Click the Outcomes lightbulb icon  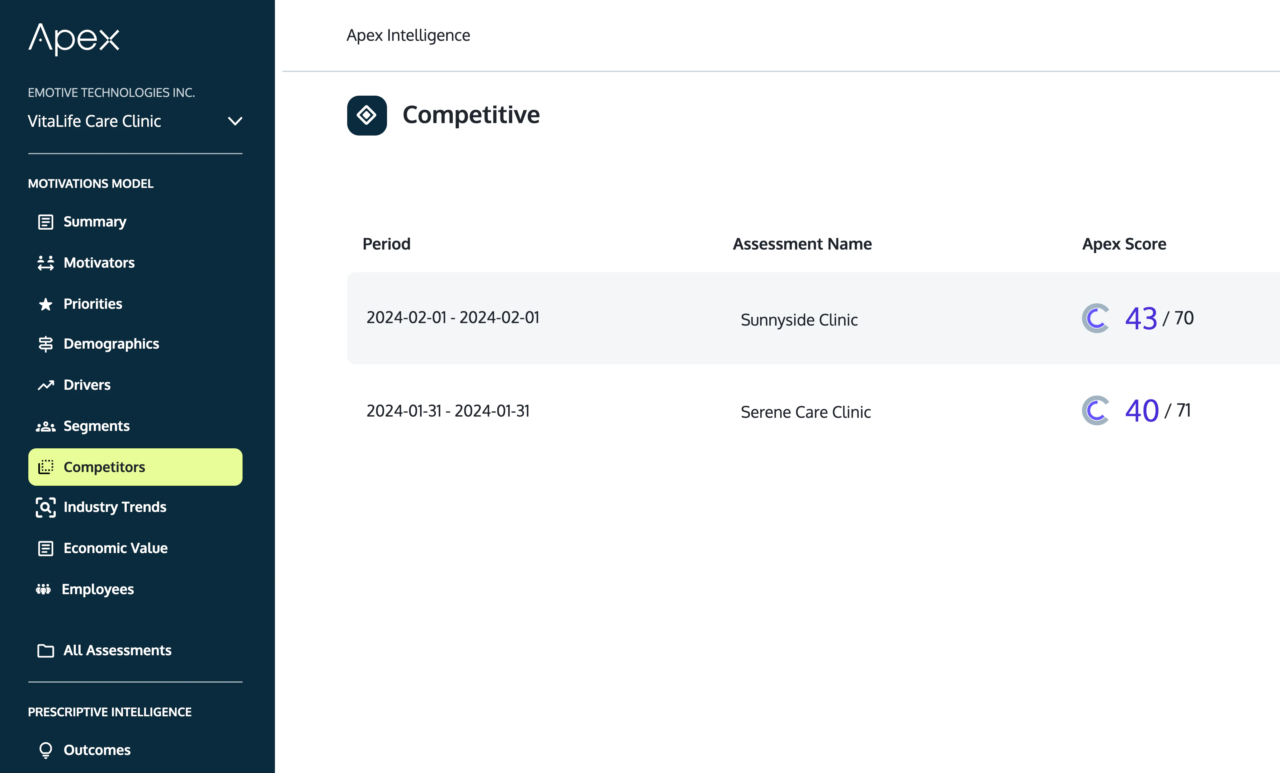coord(46,750)
